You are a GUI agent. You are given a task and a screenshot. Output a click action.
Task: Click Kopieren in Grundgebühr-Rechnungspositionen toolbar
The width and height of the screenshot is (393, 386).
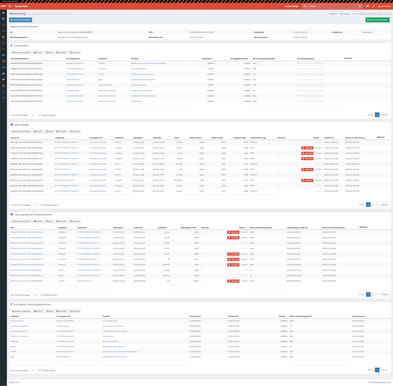point(75,311)
